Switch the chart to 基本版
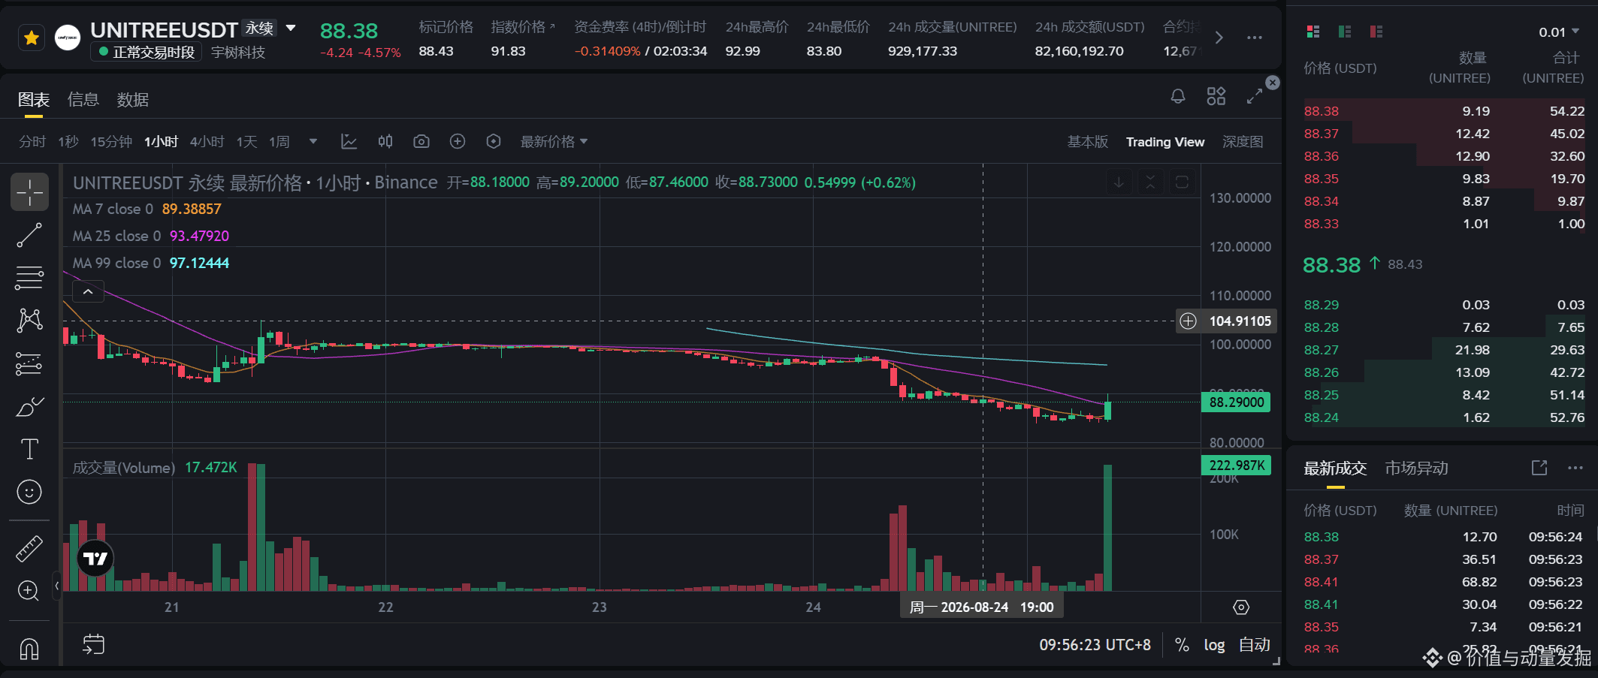The image size is (1598, 678). tap(1088, 142)
